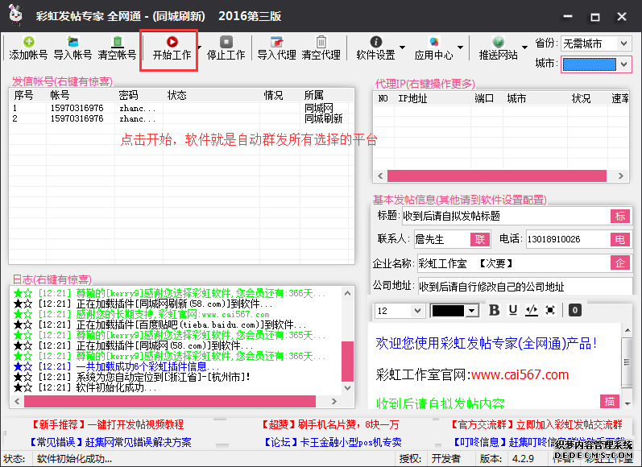This screenshot has width=642, height=467.
Task: Open the font color picker dropdown arrow
Action: click(472, 311)
